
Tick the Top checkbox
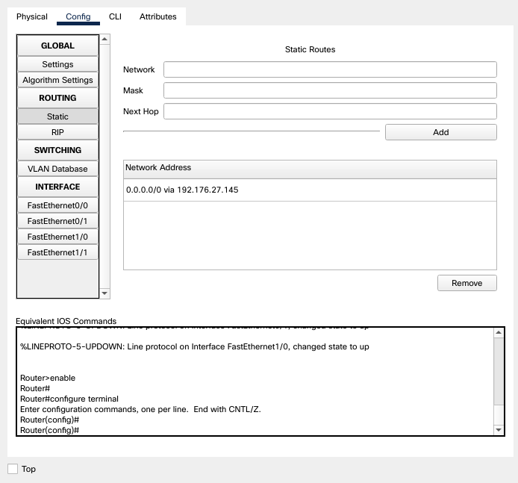point(13,469)
